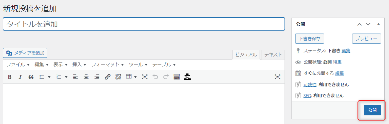
Task: Align text to the left
Action: tap(76, 77)
